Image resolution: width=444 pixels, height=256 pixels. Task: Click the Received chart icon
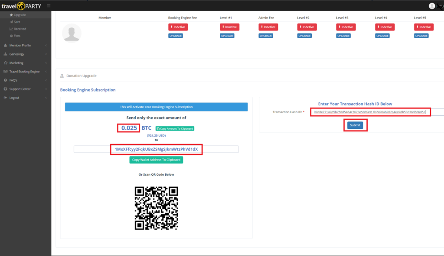click(x=11, y=29)
